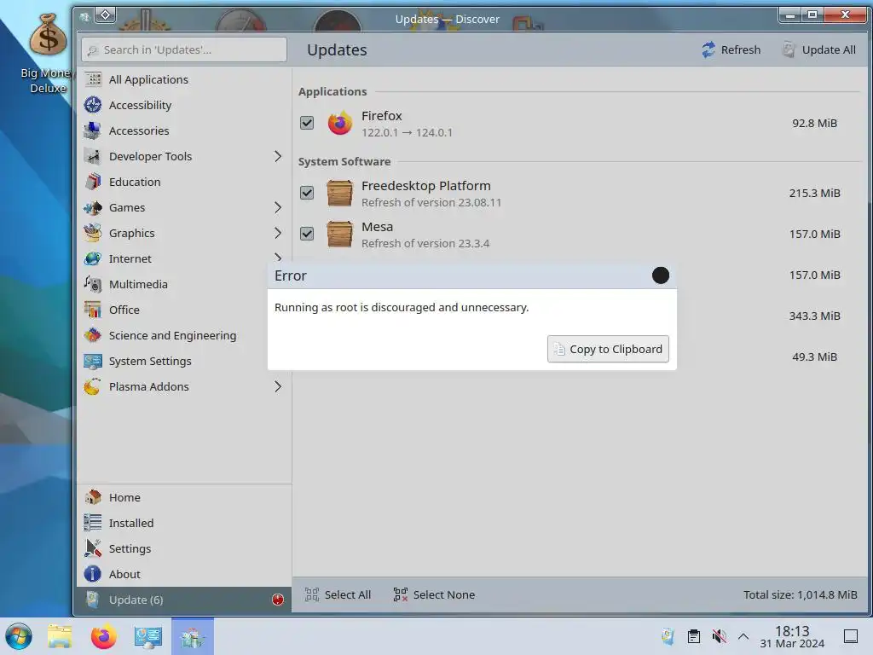Click the clipboard tray icon
This screenshot has height=655, width=873.
coord(694,636)
